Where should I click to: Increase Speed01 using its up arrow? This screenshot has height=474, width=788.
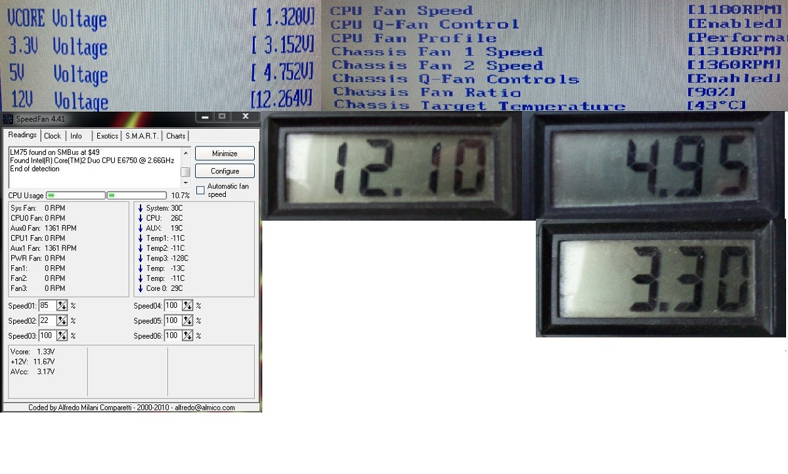(x=62, y=303)
